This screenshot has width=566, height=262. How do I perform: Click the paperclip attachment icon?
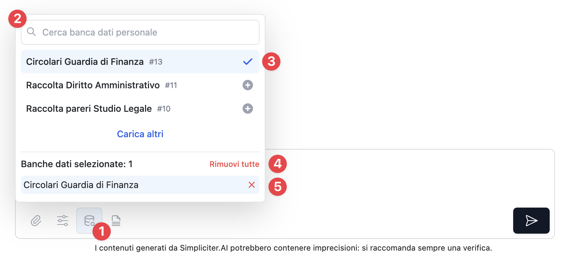point(36,221)
